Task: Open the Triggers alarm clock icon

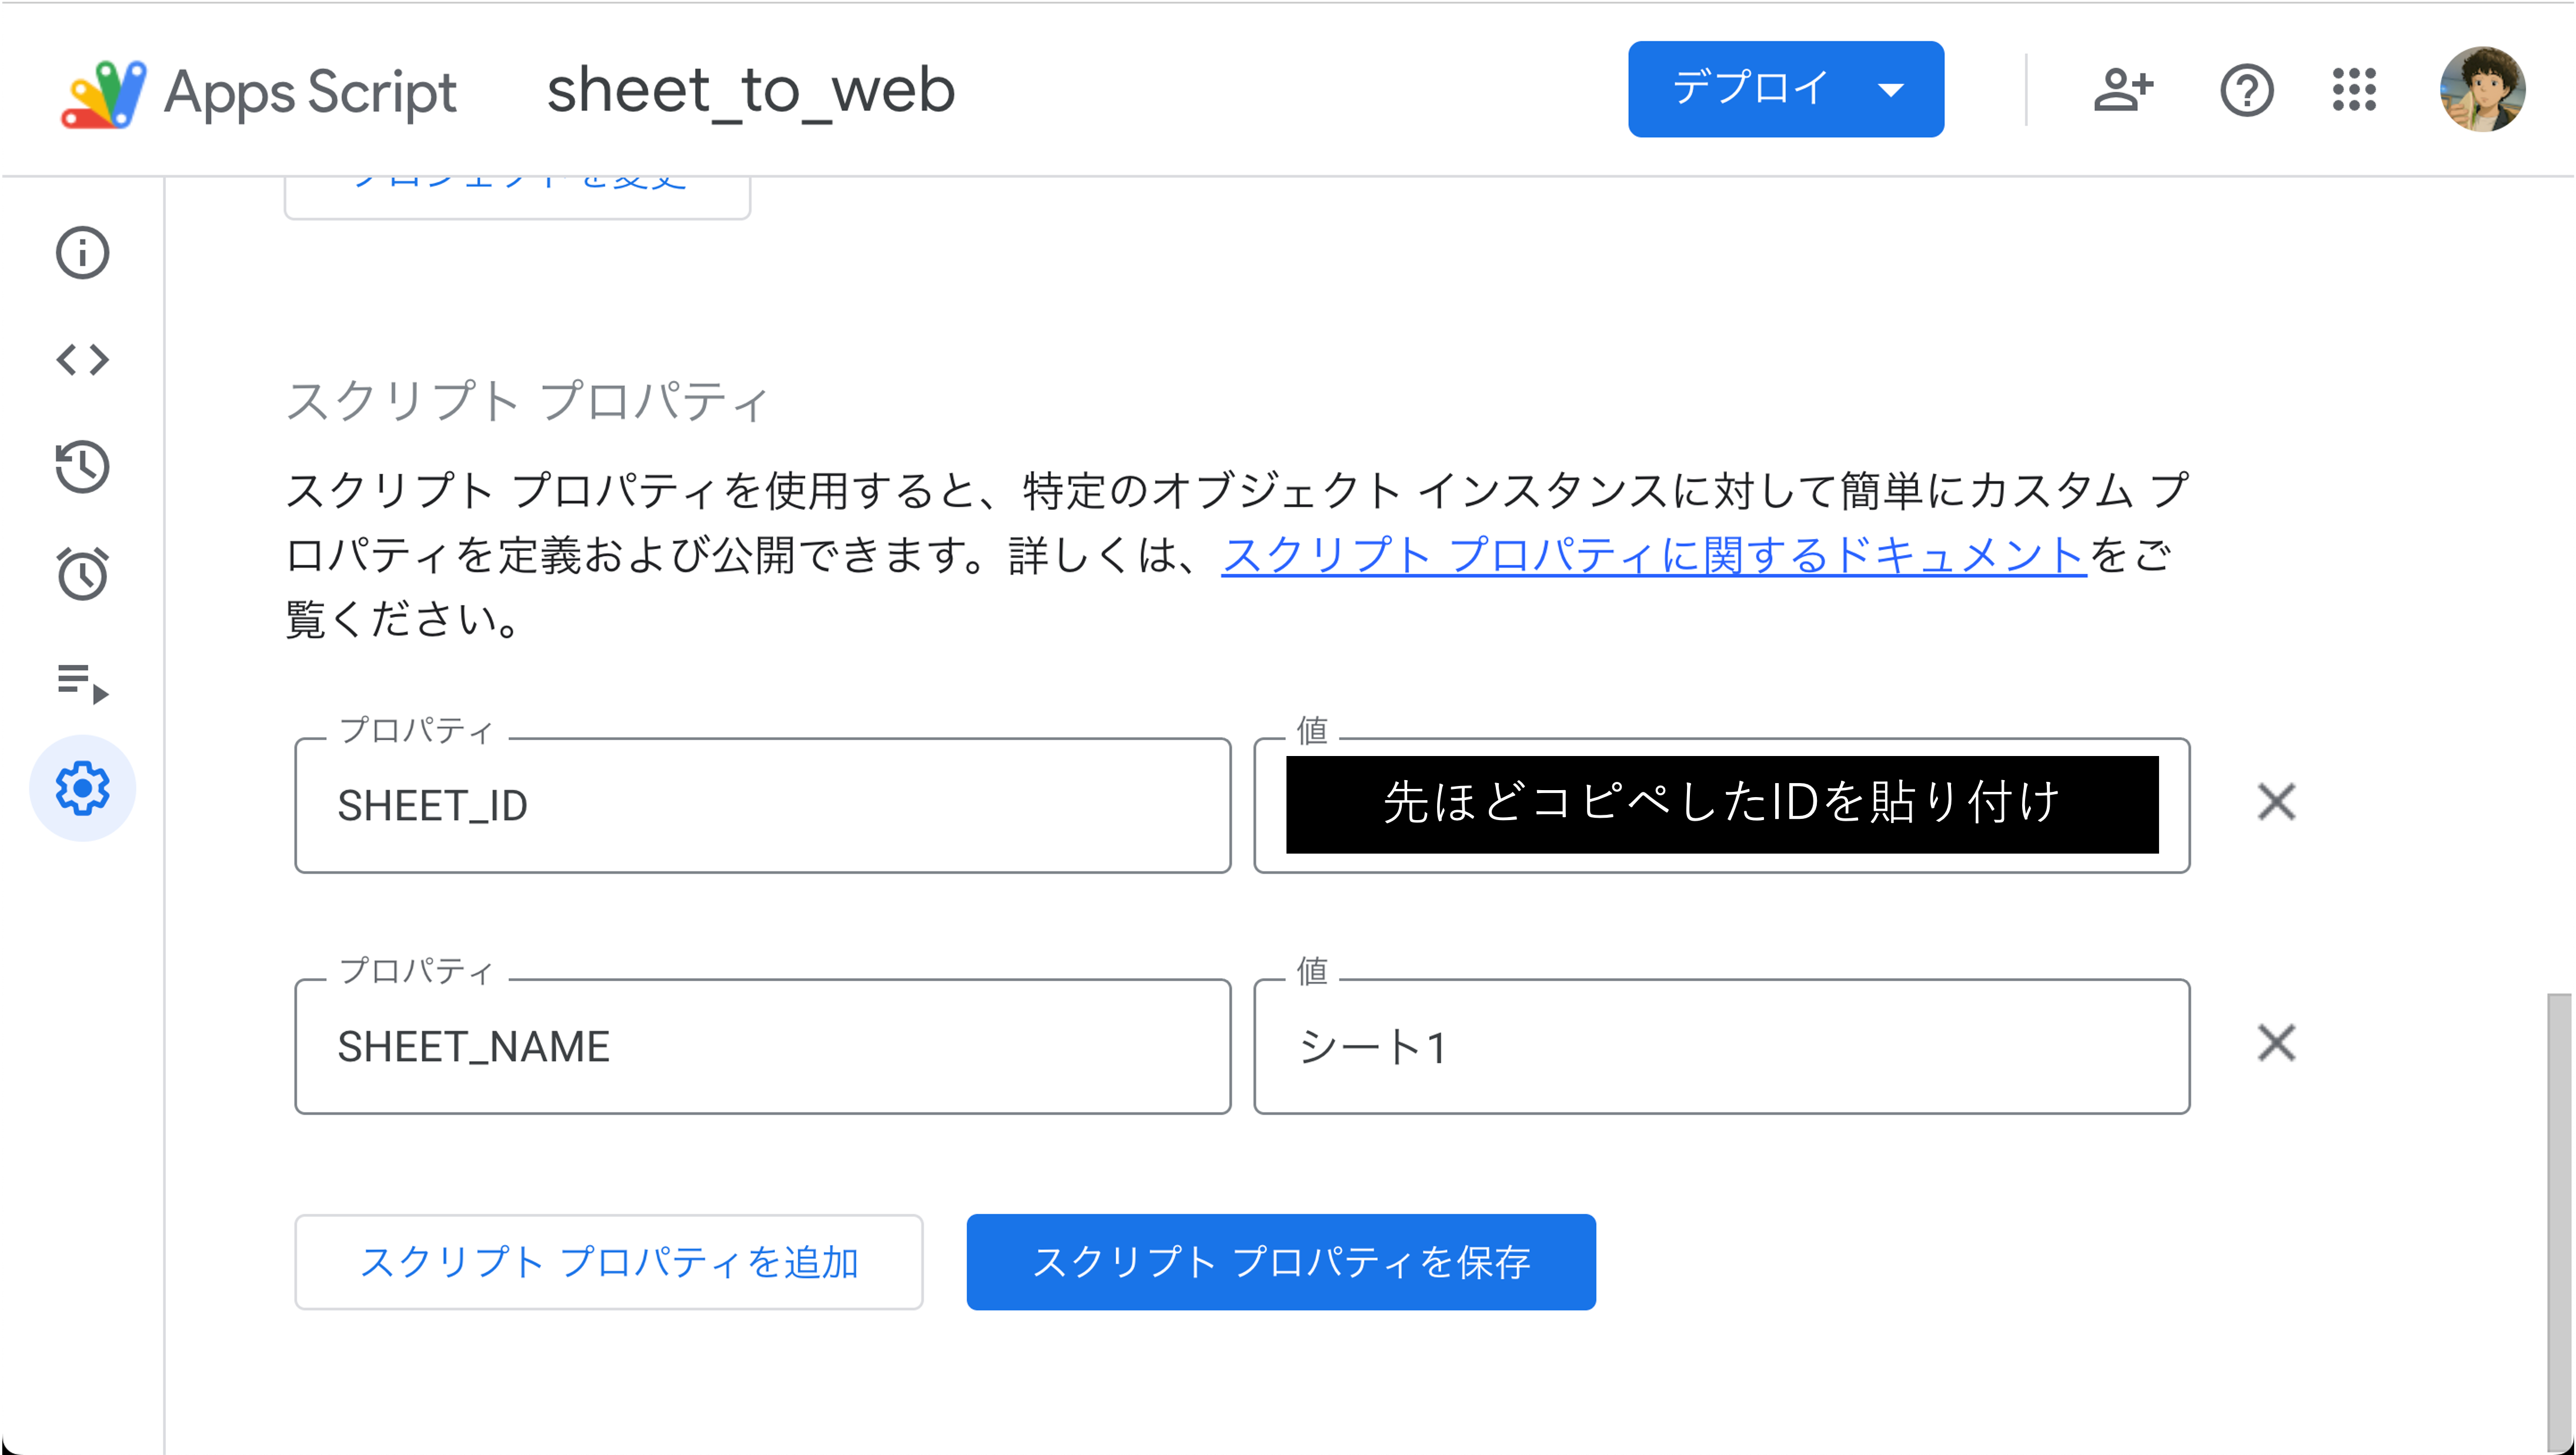Action: [x=82, y=574]
